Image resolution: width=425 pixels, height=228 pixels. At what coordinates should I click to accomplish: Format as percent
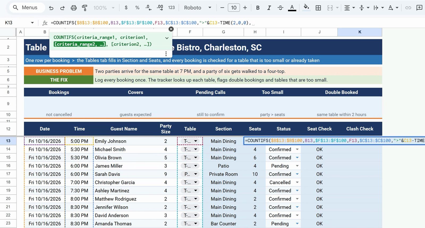tap(137, 8)
